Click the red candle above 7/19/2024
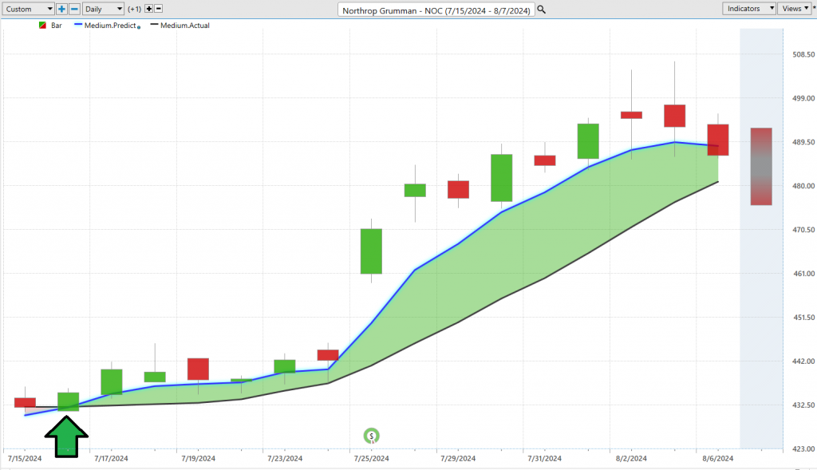Image resolution: width=817 pixels, height=470 pixels. click(198, 369)
